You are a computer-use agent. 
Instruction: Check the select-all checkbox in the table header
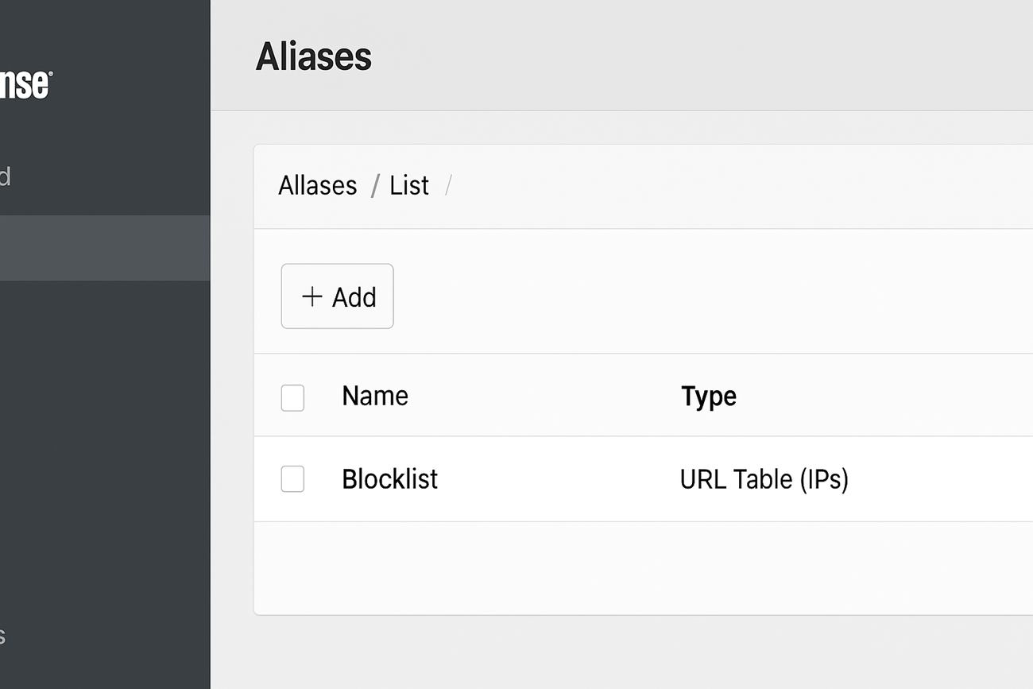tap(292, 398)
